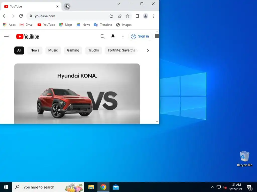Open the Gmail bookmark
This screenshot has width=257, height=192.
tap(26, 25)
